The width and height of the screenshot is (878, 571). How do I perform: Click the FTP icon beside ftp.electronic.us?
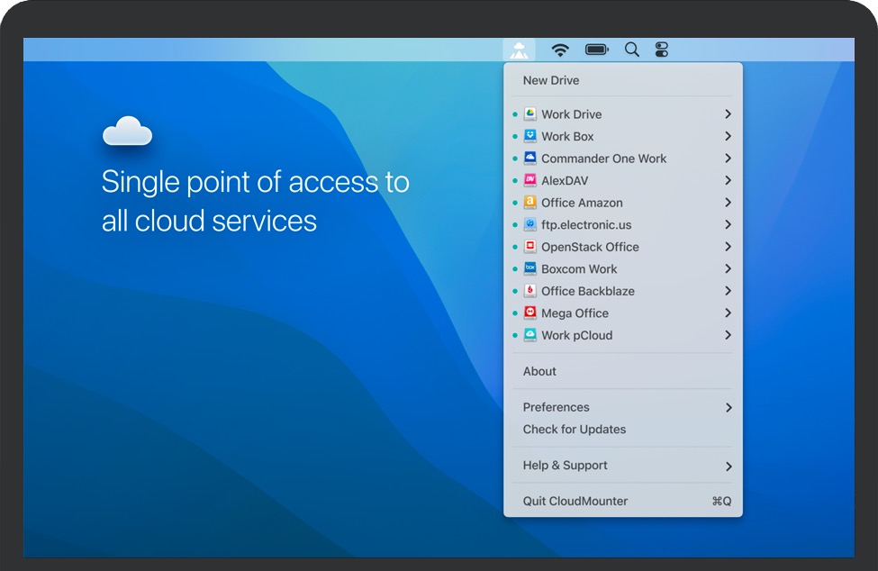coord(530,224)
